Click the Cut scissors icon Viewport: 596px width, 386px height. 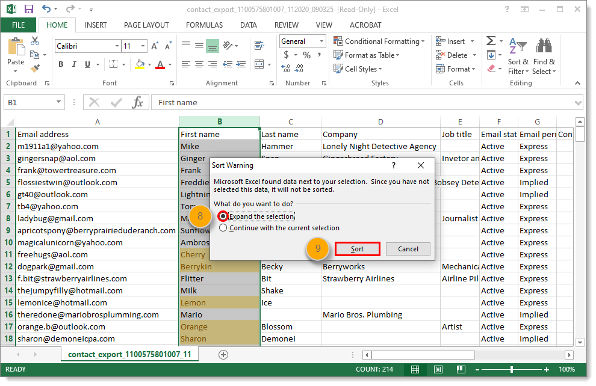click(35, 41)
